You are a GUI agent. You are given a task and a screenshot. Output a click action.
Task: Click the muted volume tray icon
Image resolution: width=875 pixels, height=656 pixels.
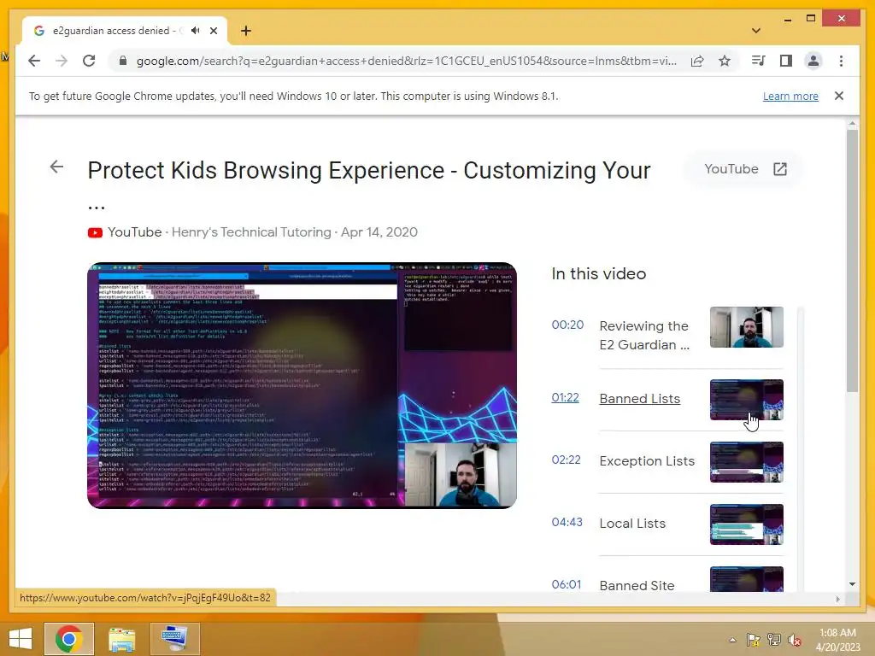coord(794,640)
